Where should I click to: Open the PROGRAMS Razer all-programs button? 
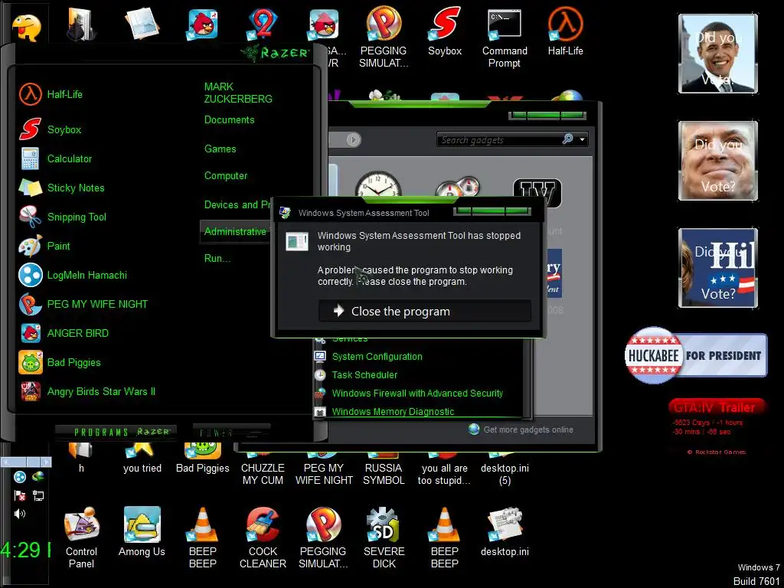point(116,432)
